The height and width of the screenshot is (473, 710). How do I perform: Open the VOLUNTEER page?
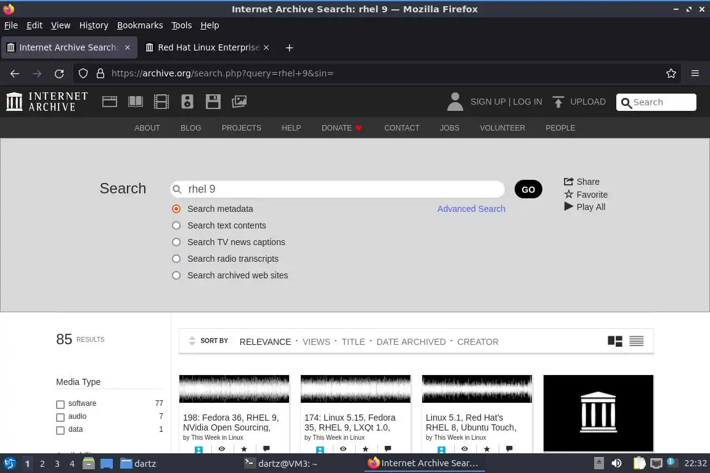502,128
